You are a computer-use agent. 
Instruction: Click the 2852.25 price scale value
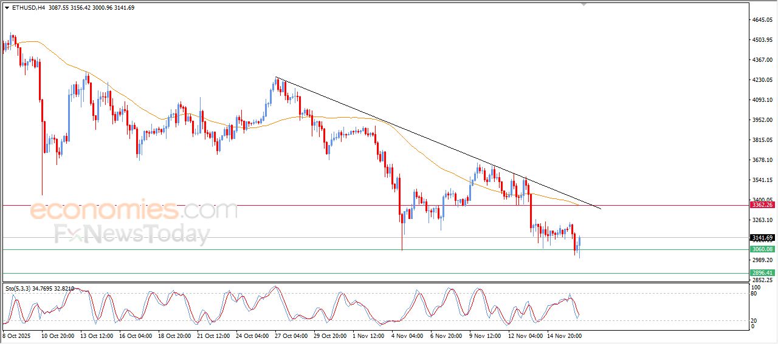coord(762,280)
